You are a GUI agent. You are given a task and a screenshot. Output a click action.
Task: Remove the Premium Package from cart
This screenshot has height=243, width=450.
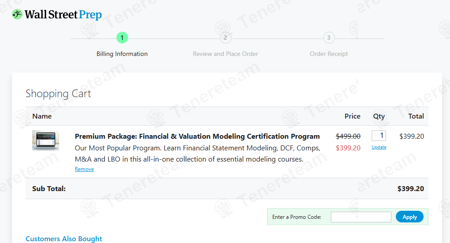coord(84,169)
